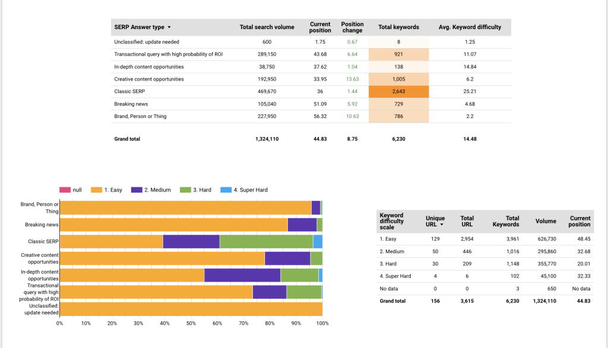Viewport: 608px width, 348px height.
Task: Select the Breaking news row label in table
Action: 131,104
